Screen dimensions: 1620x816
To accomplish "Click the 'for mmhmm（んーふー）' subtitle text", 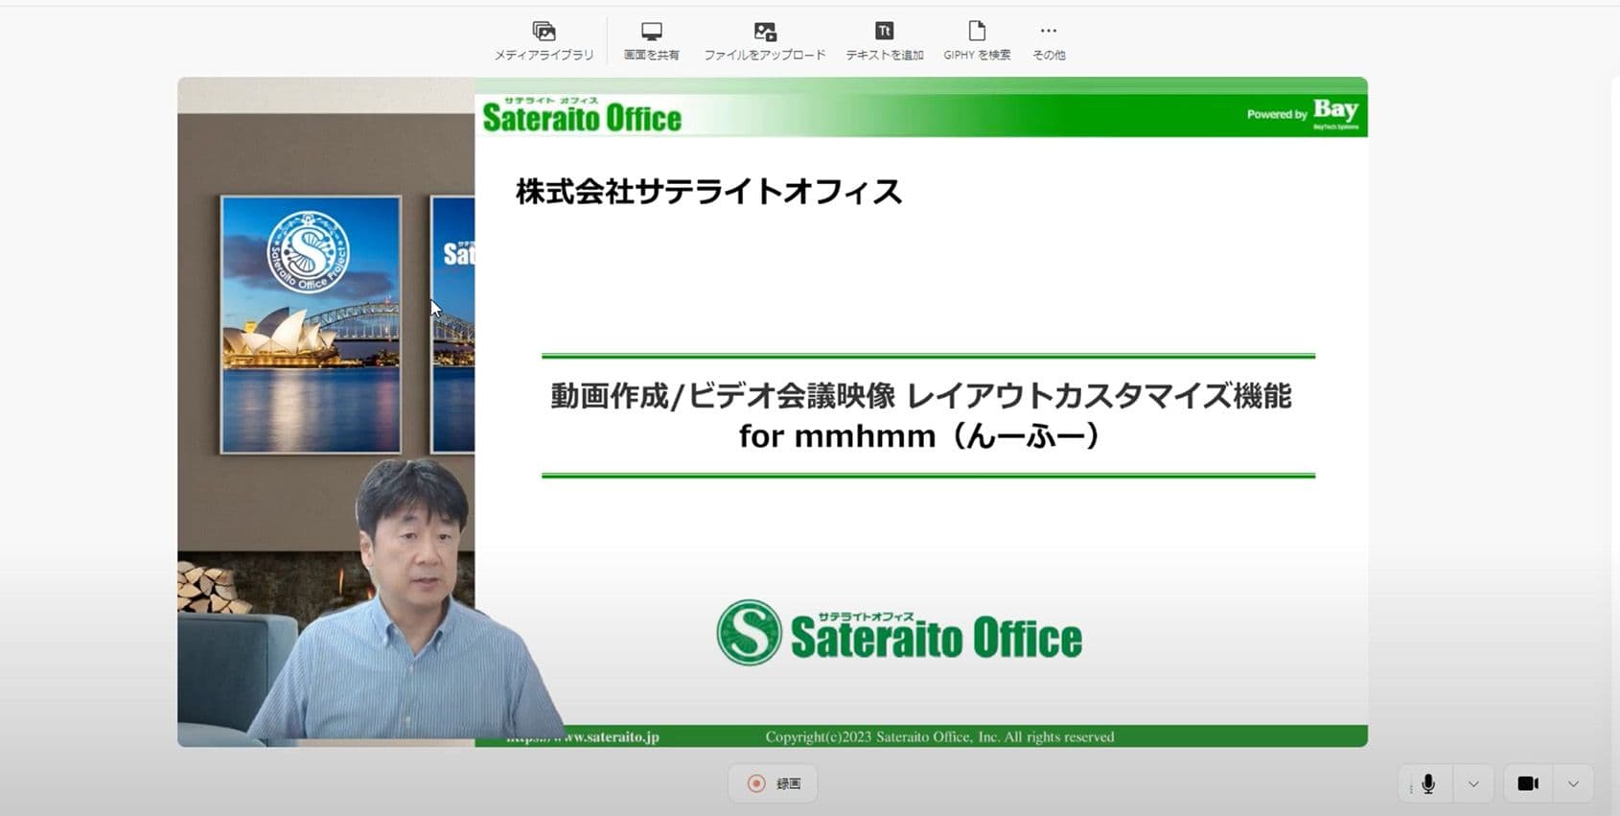I will click(x=918, y=436).
